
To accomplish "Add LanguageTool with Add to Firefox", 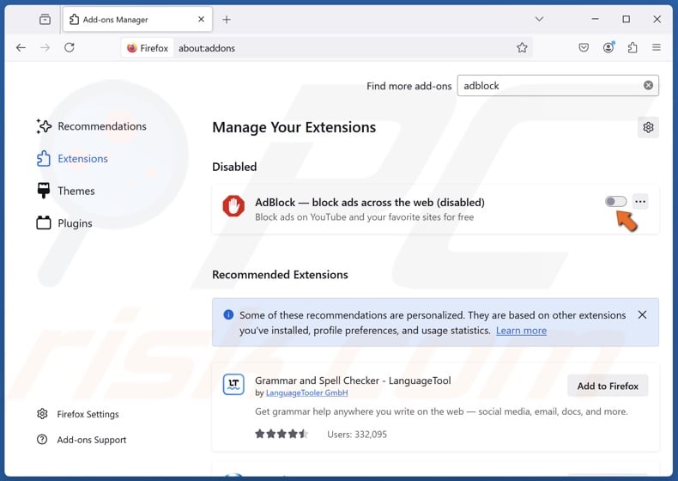I will [608, 386].
